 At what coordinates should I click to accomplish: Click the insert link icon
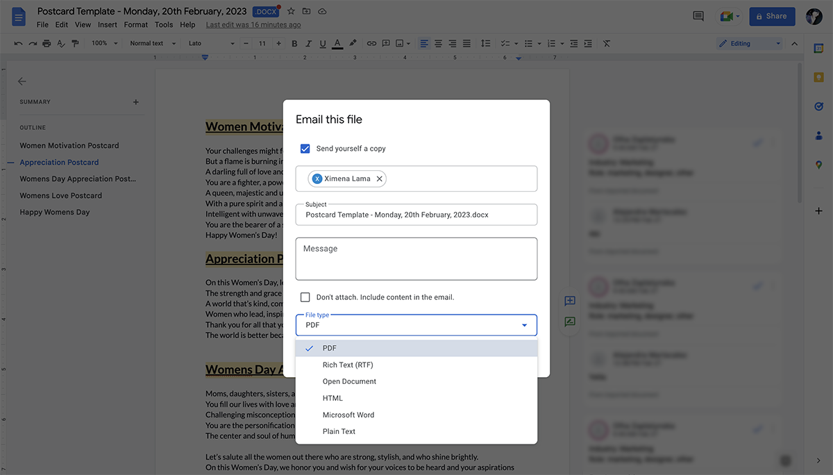[371, 43]
